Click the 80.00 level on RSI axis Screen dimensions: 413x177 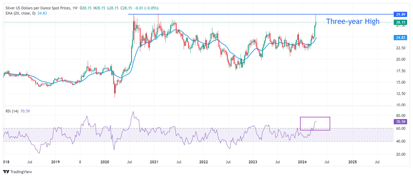tap(400, 115)
